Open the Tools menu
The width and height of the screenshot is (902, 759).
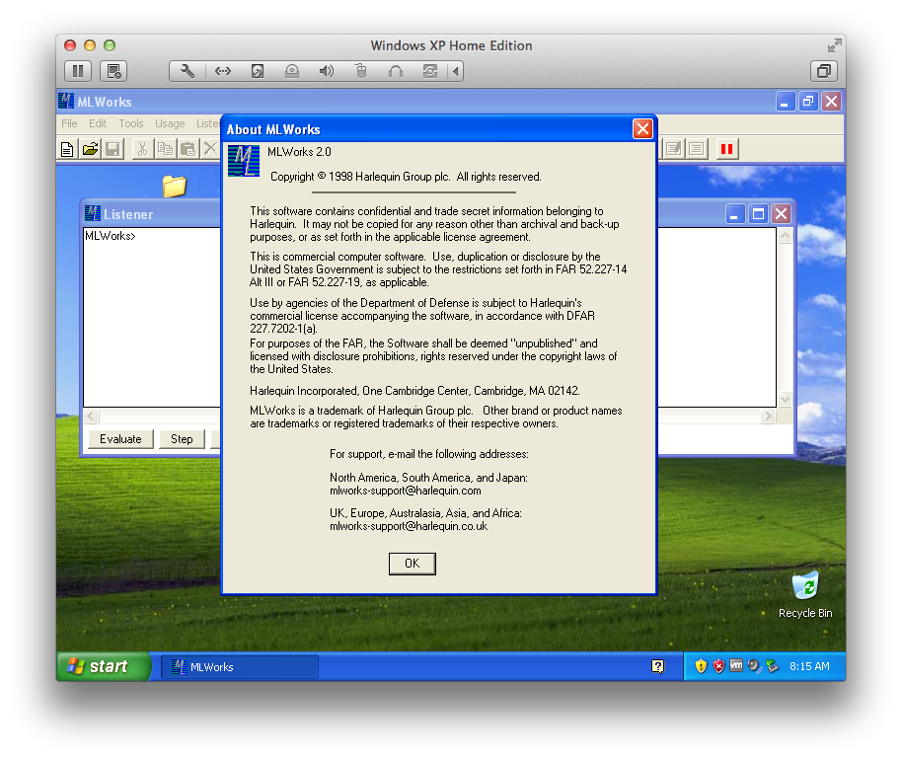131,123
